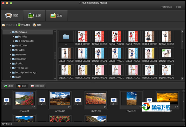This screenshot has height=127, width=186.
Task: Click transition icon between photo-03 and photo-04
Action: click(x=114, y=101)
